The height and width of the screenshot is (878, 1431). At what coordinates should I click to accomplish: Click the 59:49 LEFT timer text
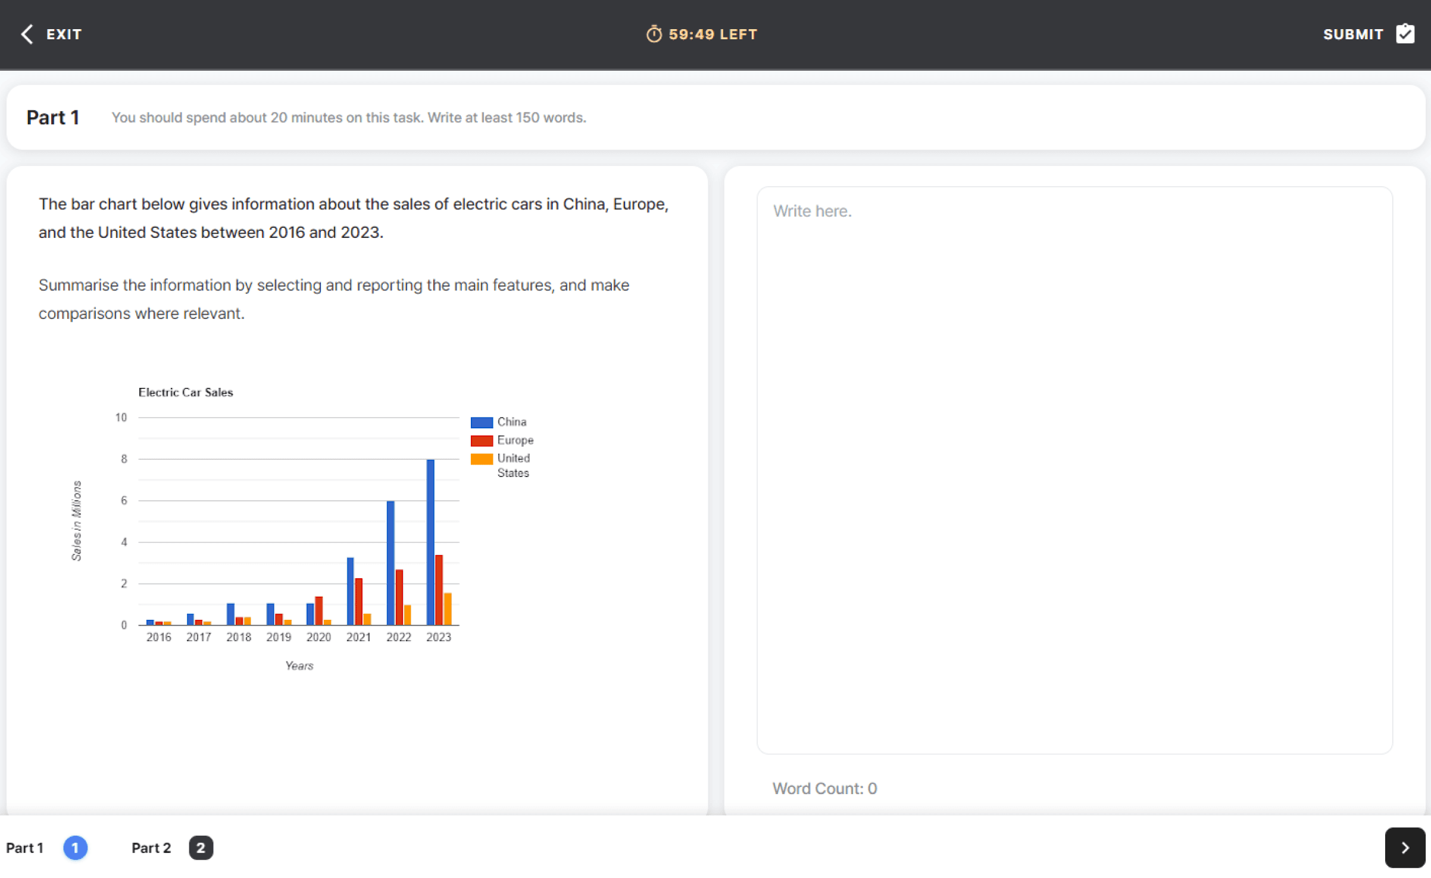(x=713, y=35)
